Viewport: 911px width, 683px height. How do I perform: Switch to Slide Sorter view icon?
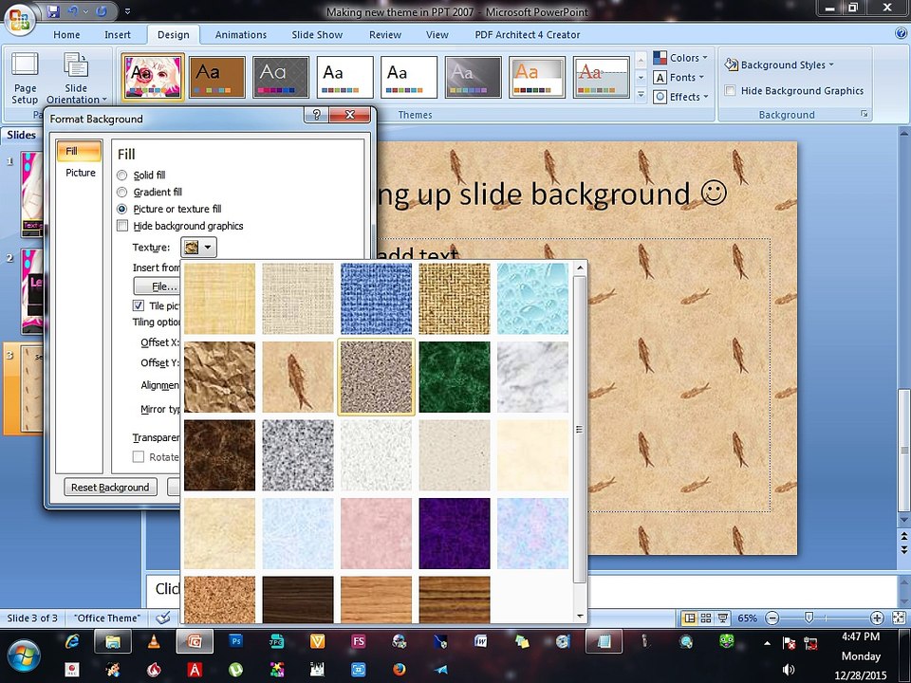[x=706, y=618]
